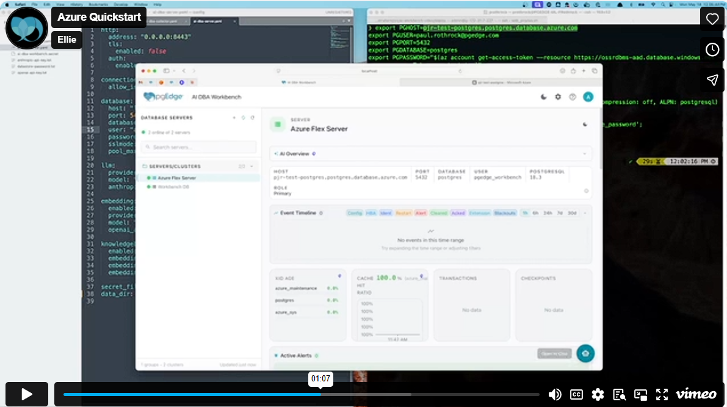Image resolution: width=727 pixels, height=407 pixels.
Task: Open Vimeo via the vimeo logo
Action: 696,394
